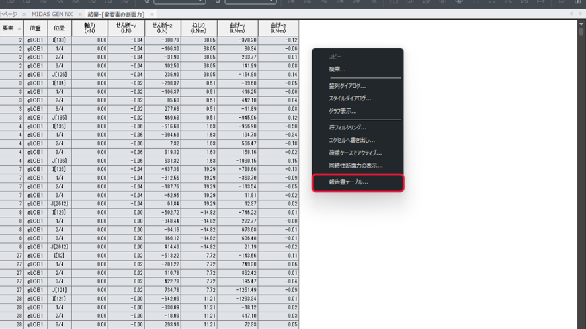This screenshot has height=329, width=586.
Task: Click the shear value 469.63
Action: point(163,118)
